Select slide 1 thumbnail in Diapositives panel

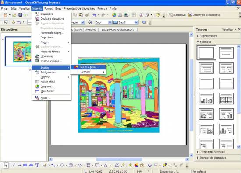coord(18,52)
